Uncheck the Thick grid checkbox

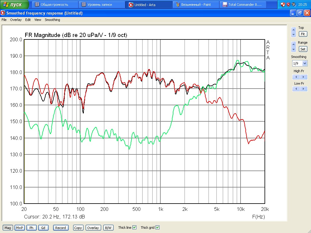[158, 228]
